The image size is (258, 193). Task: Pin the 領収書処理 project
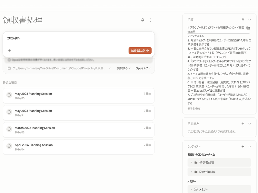pyautogui.click(x=143, y=20)
